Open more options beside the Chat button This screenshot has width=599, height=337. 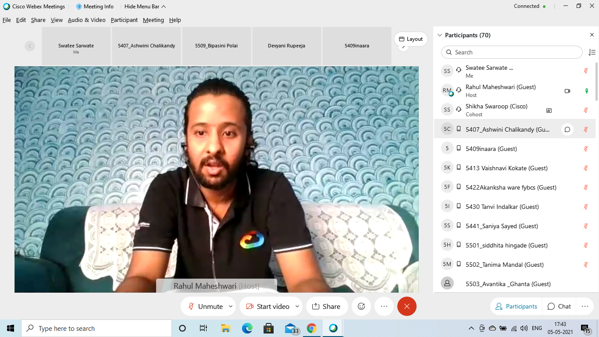(585, 306)
